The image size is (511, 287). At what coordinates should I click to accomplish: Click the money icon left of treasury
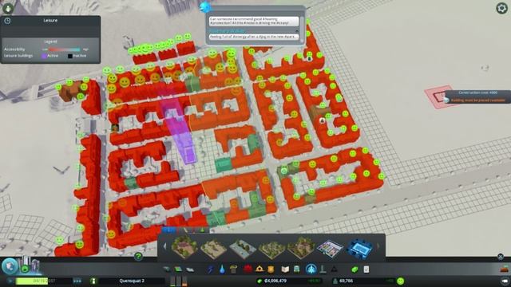(x=259, y=281)
